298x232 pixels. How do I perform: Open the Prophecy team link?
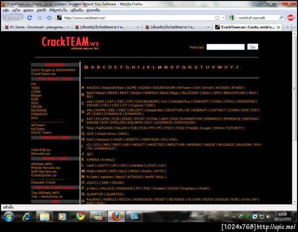[x=189, y=188]
